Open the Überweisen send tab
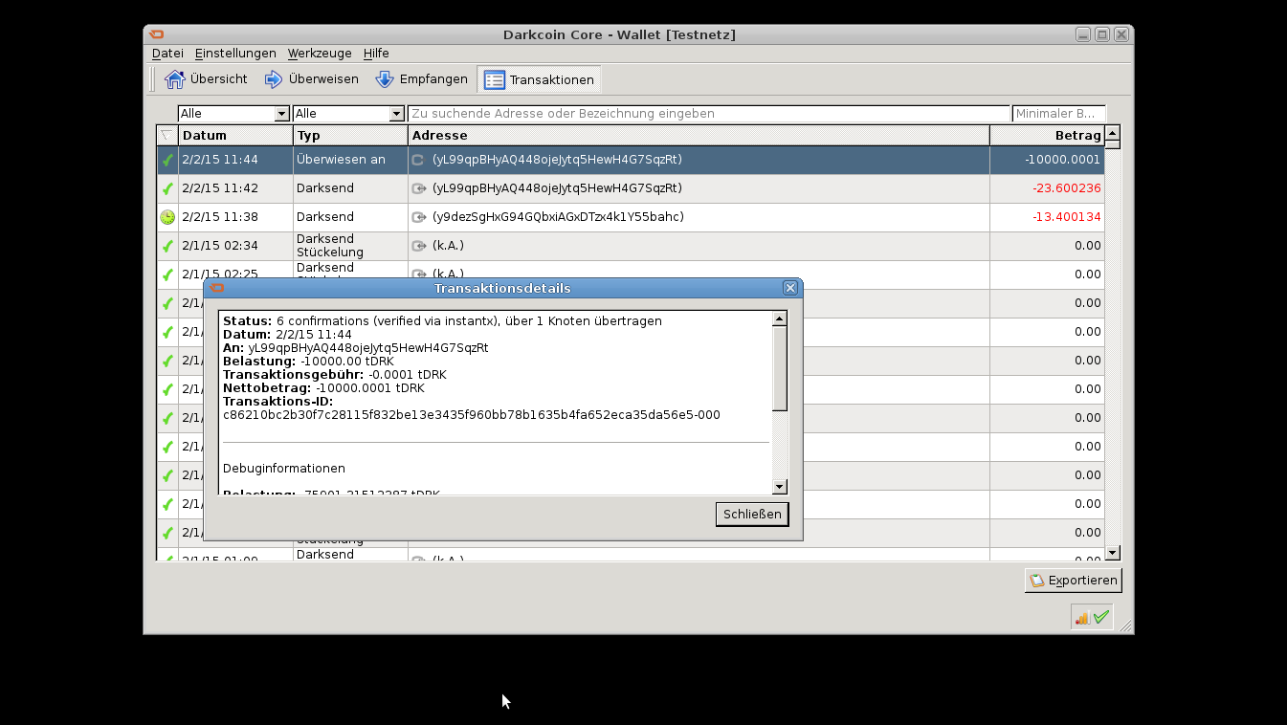The image size is (1287, 725). click(311, 79)
